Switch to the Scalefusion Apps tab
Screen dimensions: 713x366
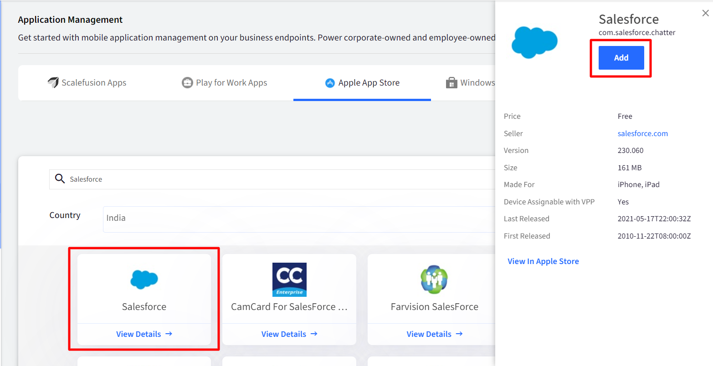(x=87, y=83)
